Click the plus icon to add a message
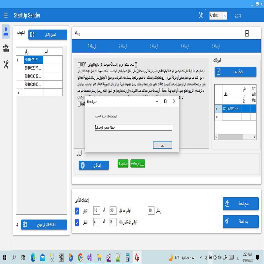Screen dimensions: 264x264 [247, 33]
